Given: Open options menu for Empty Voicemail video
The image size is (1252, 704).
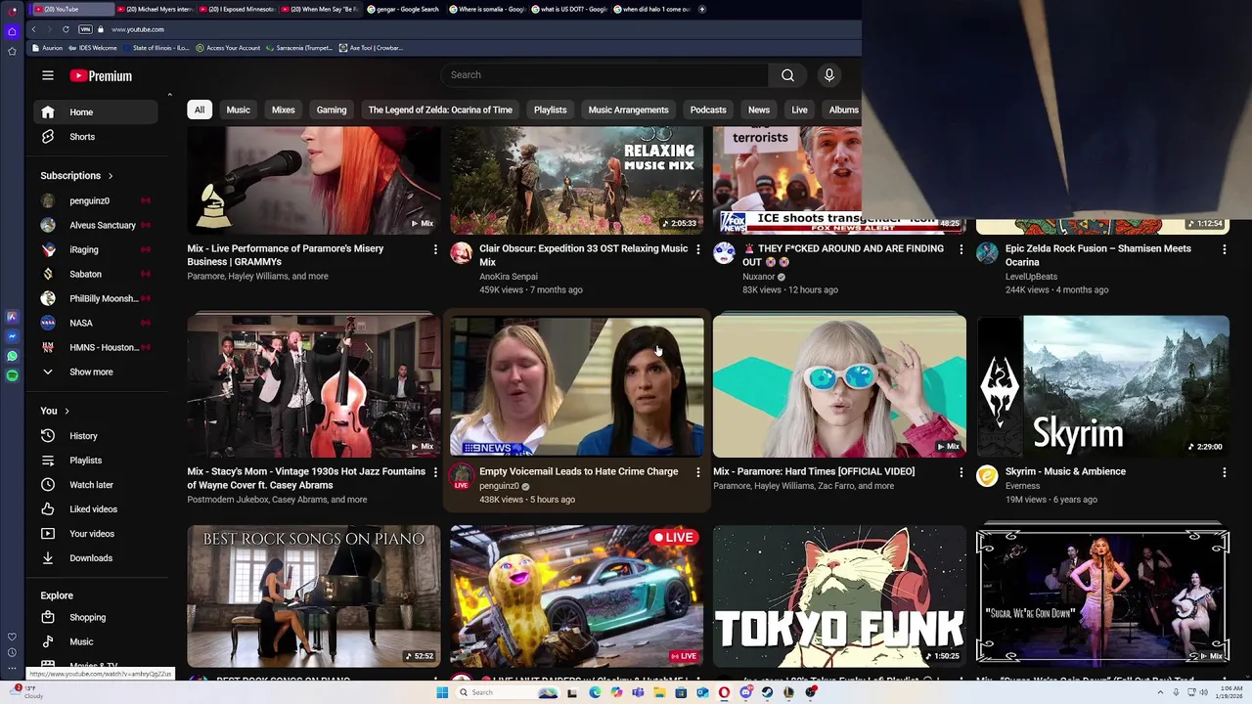Looking at the screenshot, I should point(697,472).
